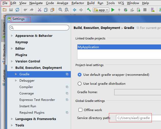Select Plugins in settings tree
This screenshot has height=129, width=161.
pos(21,55)
